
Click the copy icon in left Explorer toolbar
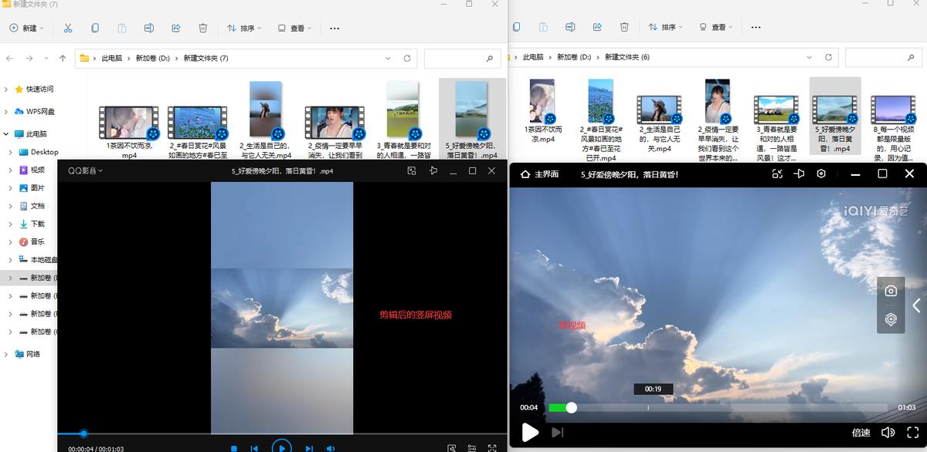point(93,28)
